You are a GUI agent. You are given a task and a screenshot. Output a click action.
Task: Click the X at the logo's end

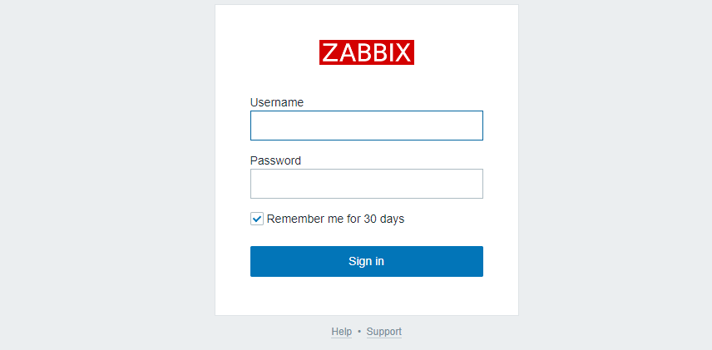click(x=403, y=53)
